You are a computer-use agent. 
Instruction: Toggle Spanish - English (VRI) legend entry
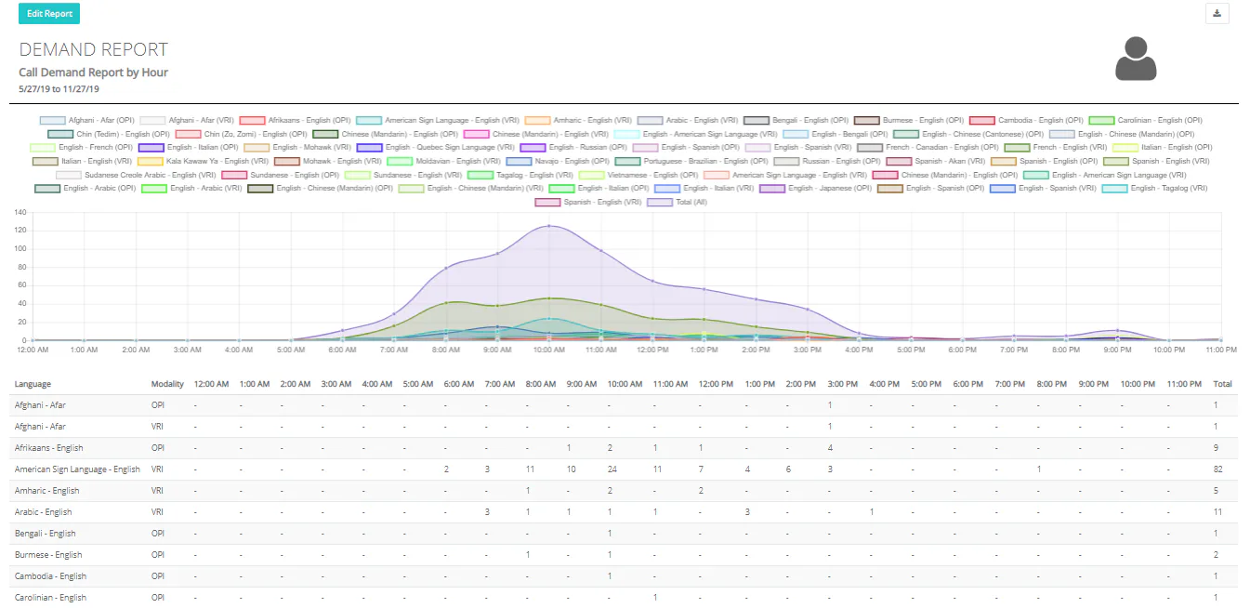[x=588, y=202]
